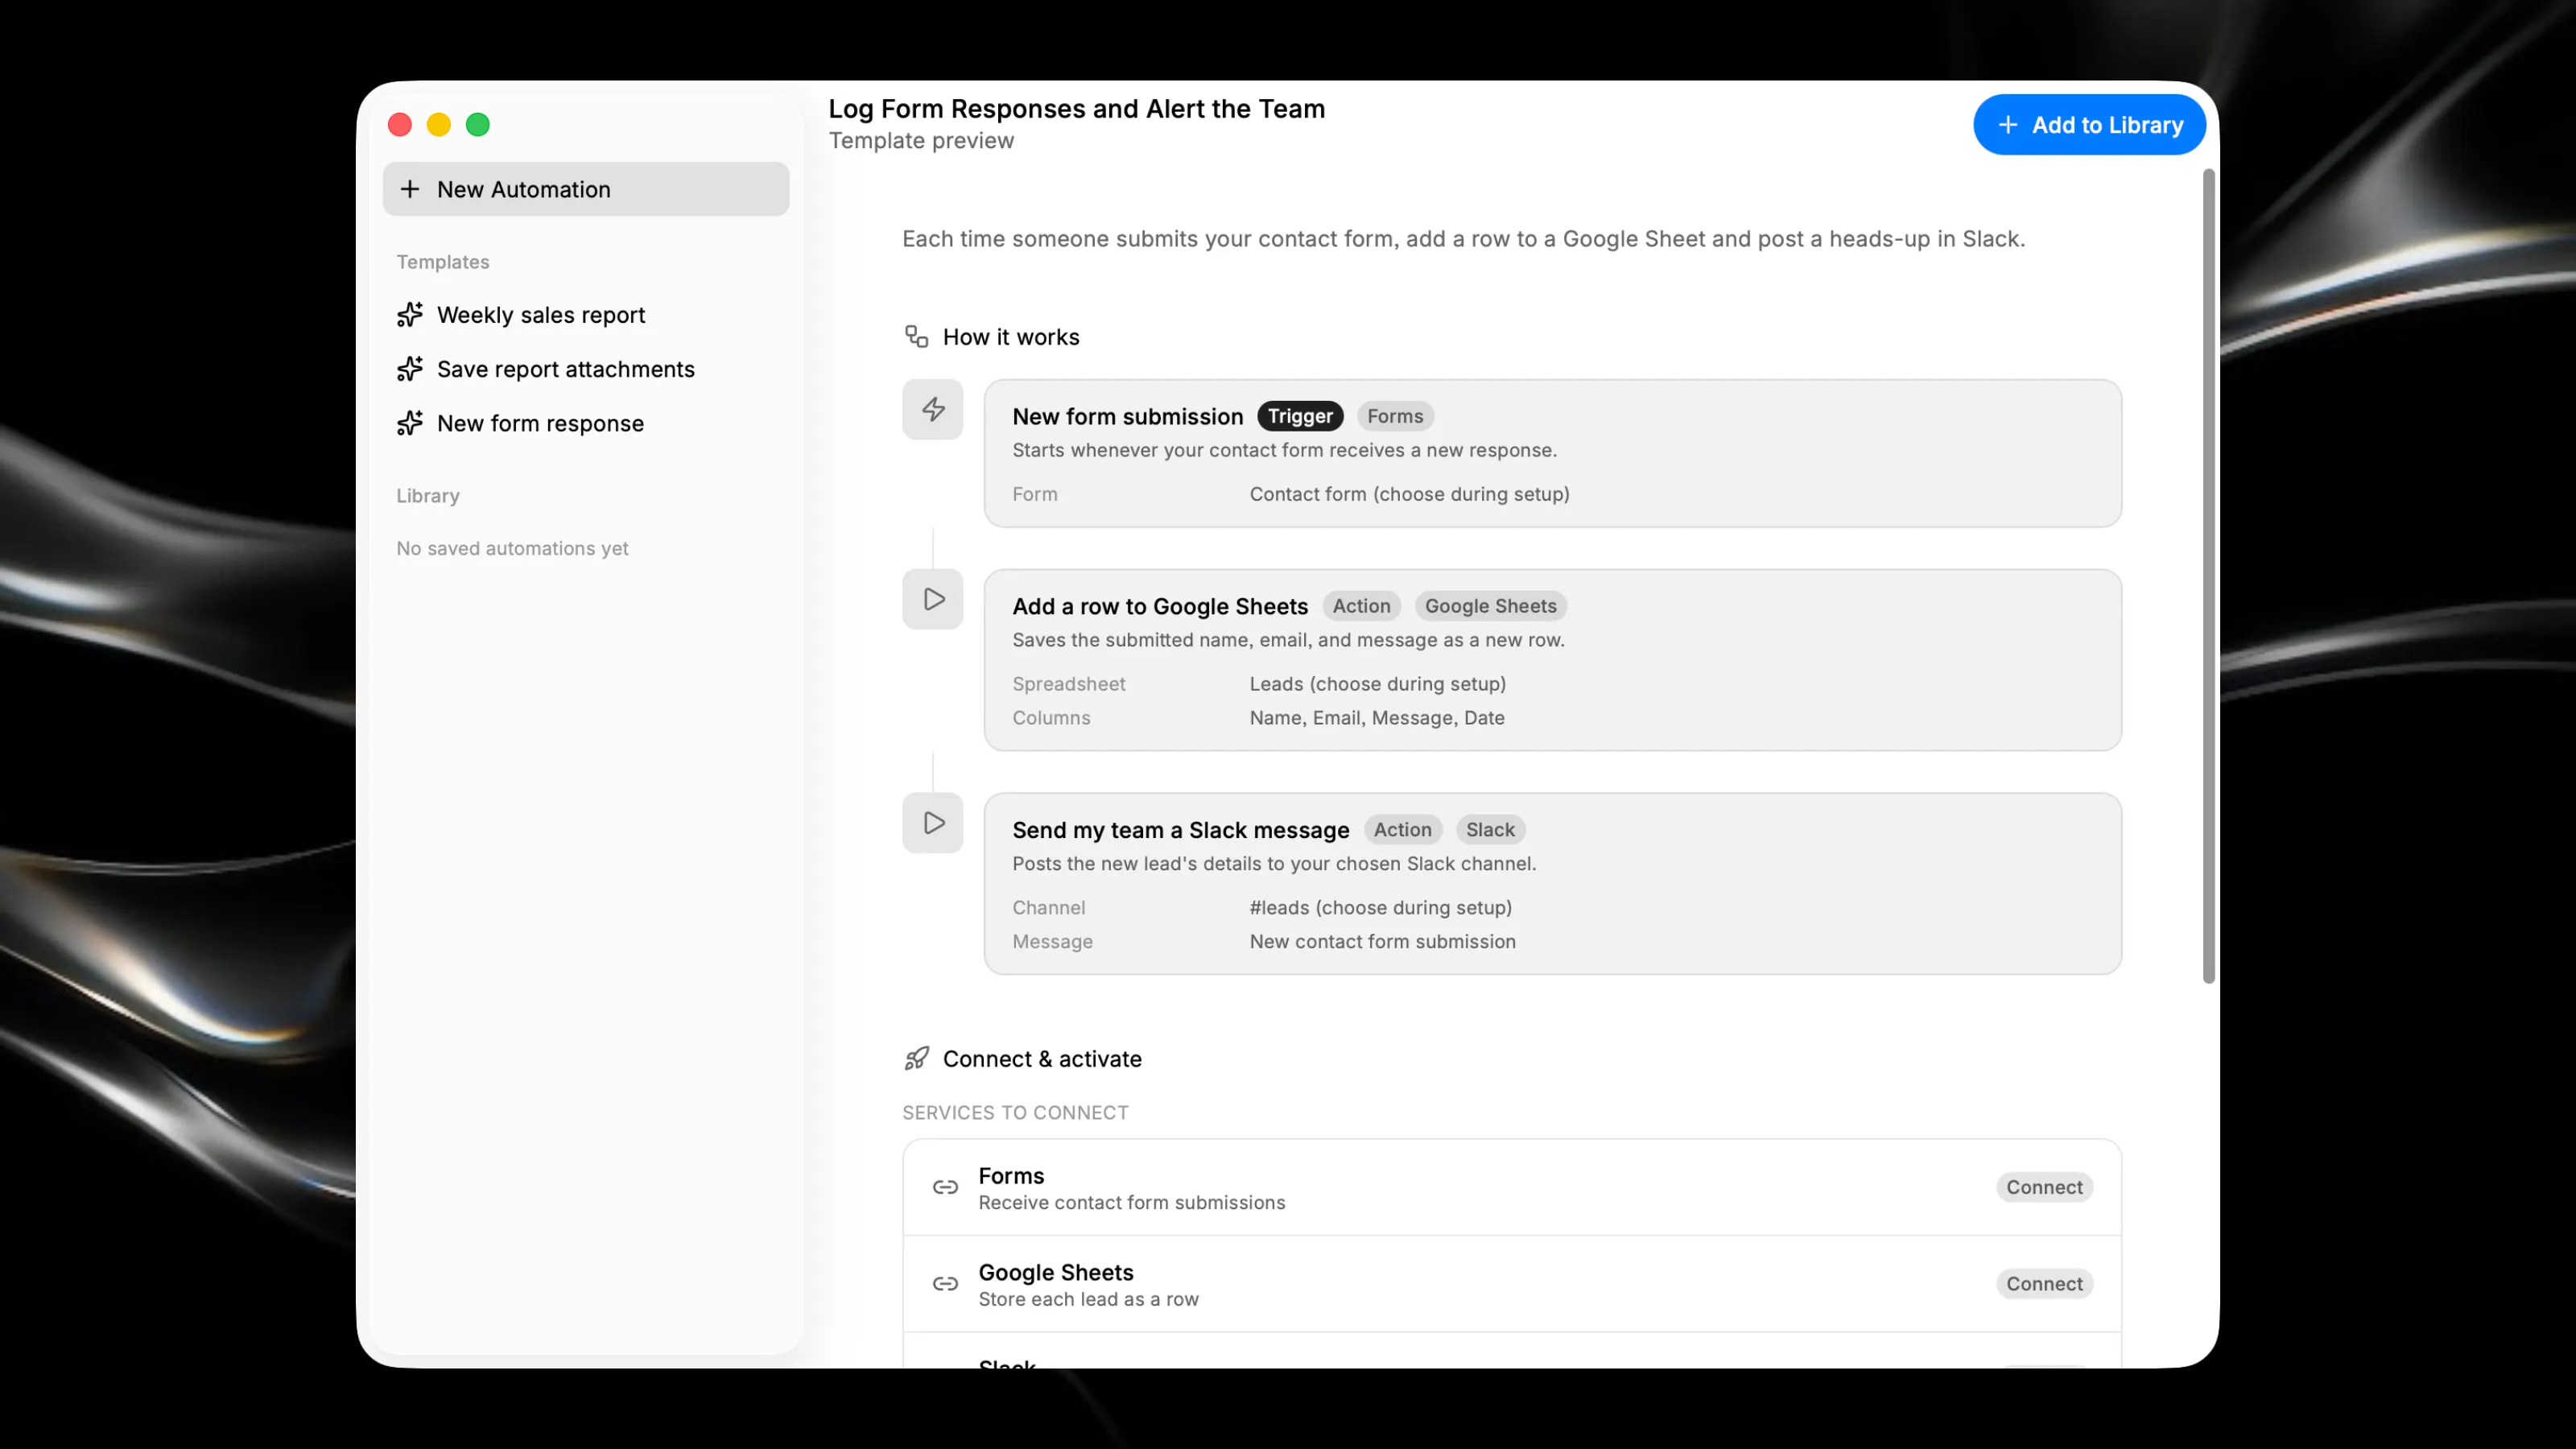
Task: Click the Google Sheets tag badge
Action: tap(1490, 606)
